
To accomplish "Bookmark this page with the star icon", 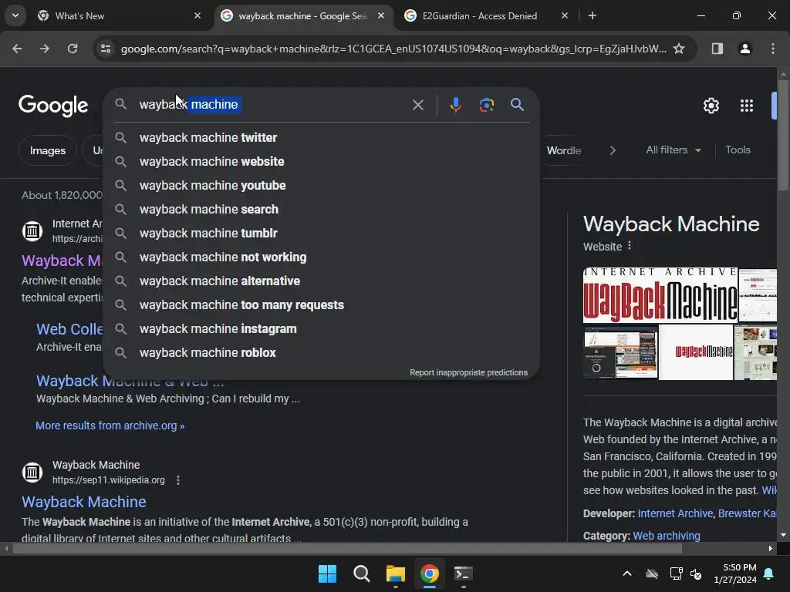I will [679, 49].
